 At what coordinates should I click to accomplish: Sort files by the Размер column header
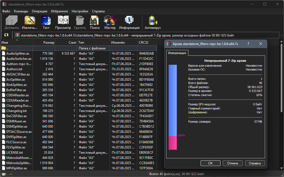point(44,43)
